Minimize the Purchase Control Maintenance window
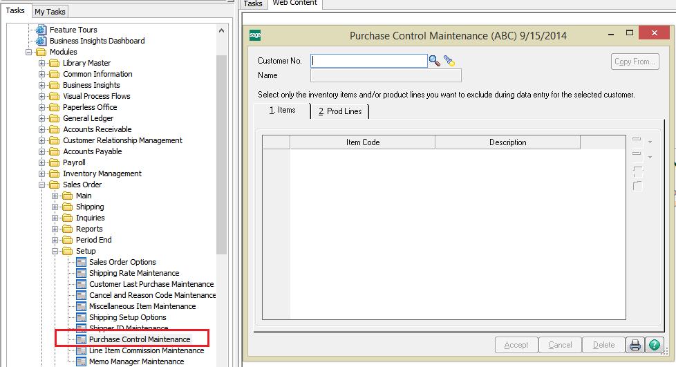Screen dimensions: 676x367 611,33
